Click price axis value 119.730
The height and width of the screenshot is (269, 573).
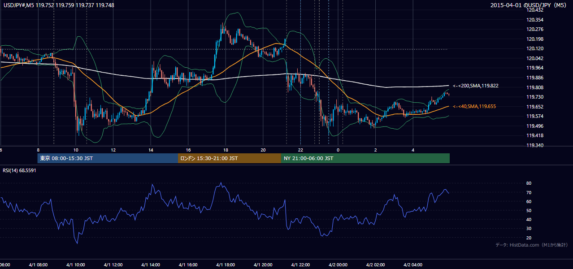(x=534, y=97)
